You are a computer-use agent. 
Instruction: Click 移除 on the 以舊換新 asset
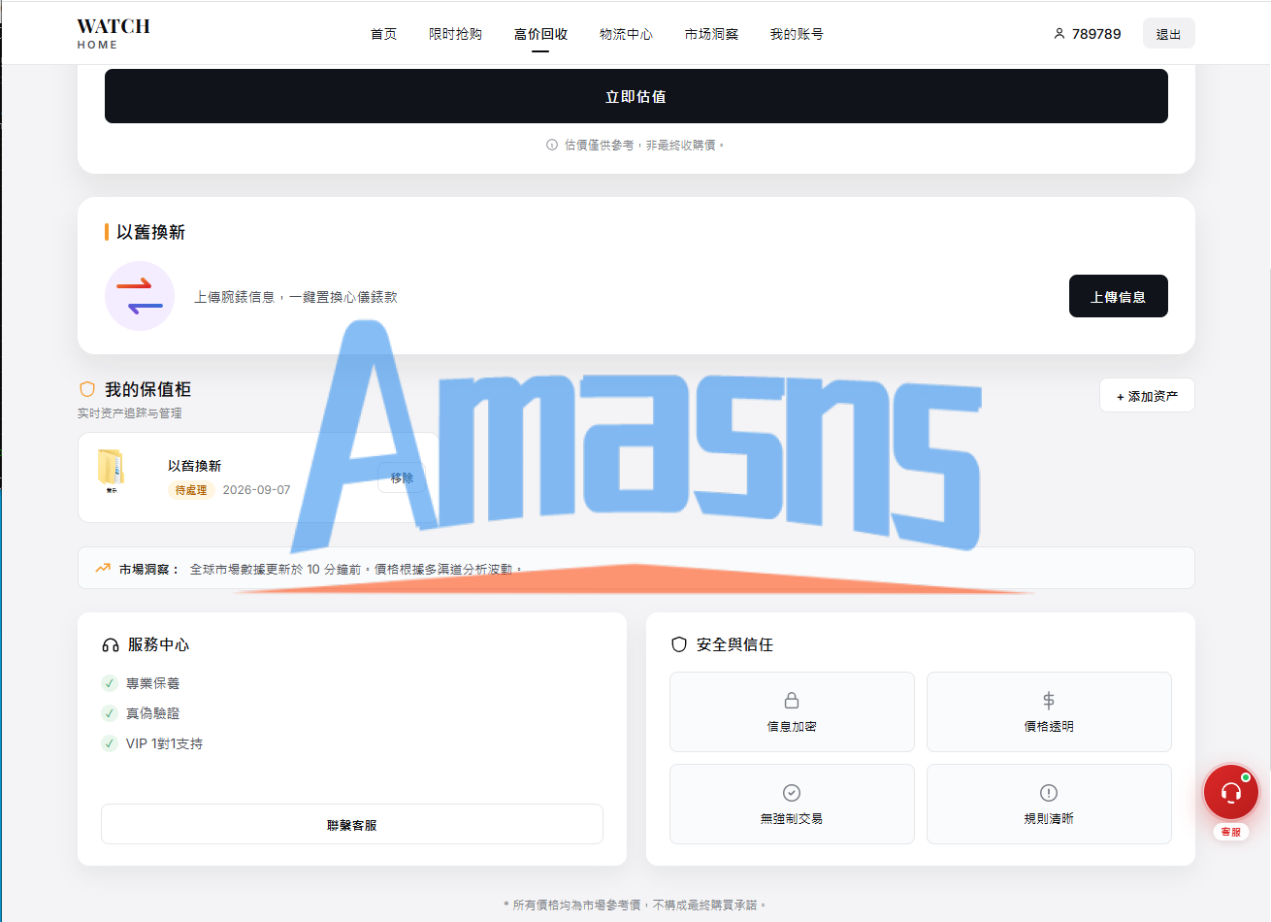coord(402,477)
